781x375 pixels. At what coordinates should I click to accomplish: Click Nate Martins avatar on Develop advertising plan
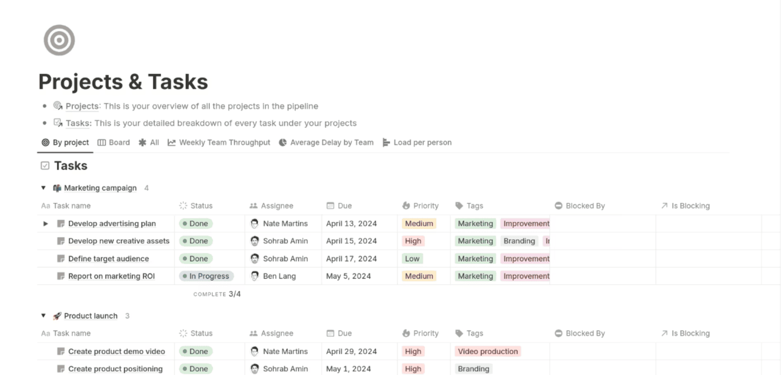pos(254,223)
